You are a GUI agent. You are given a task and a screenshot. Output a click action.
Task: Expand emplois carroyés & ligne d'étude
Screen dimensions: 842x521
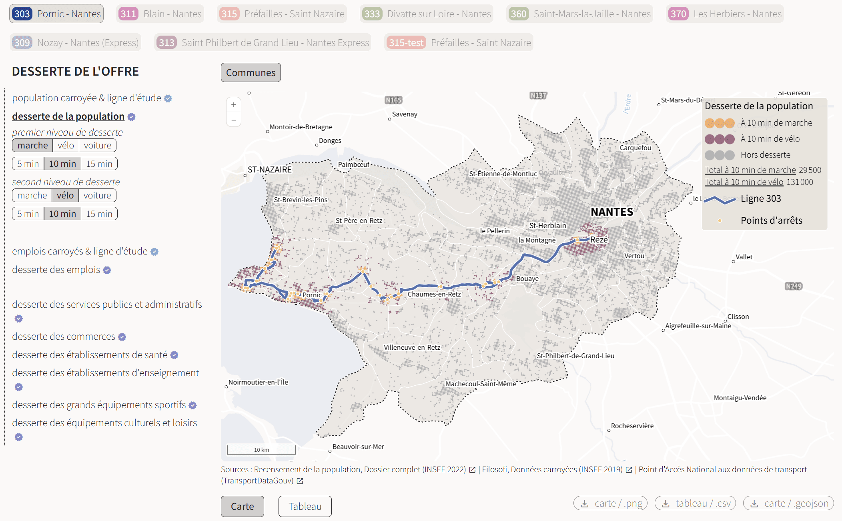[x=80, y=251]
